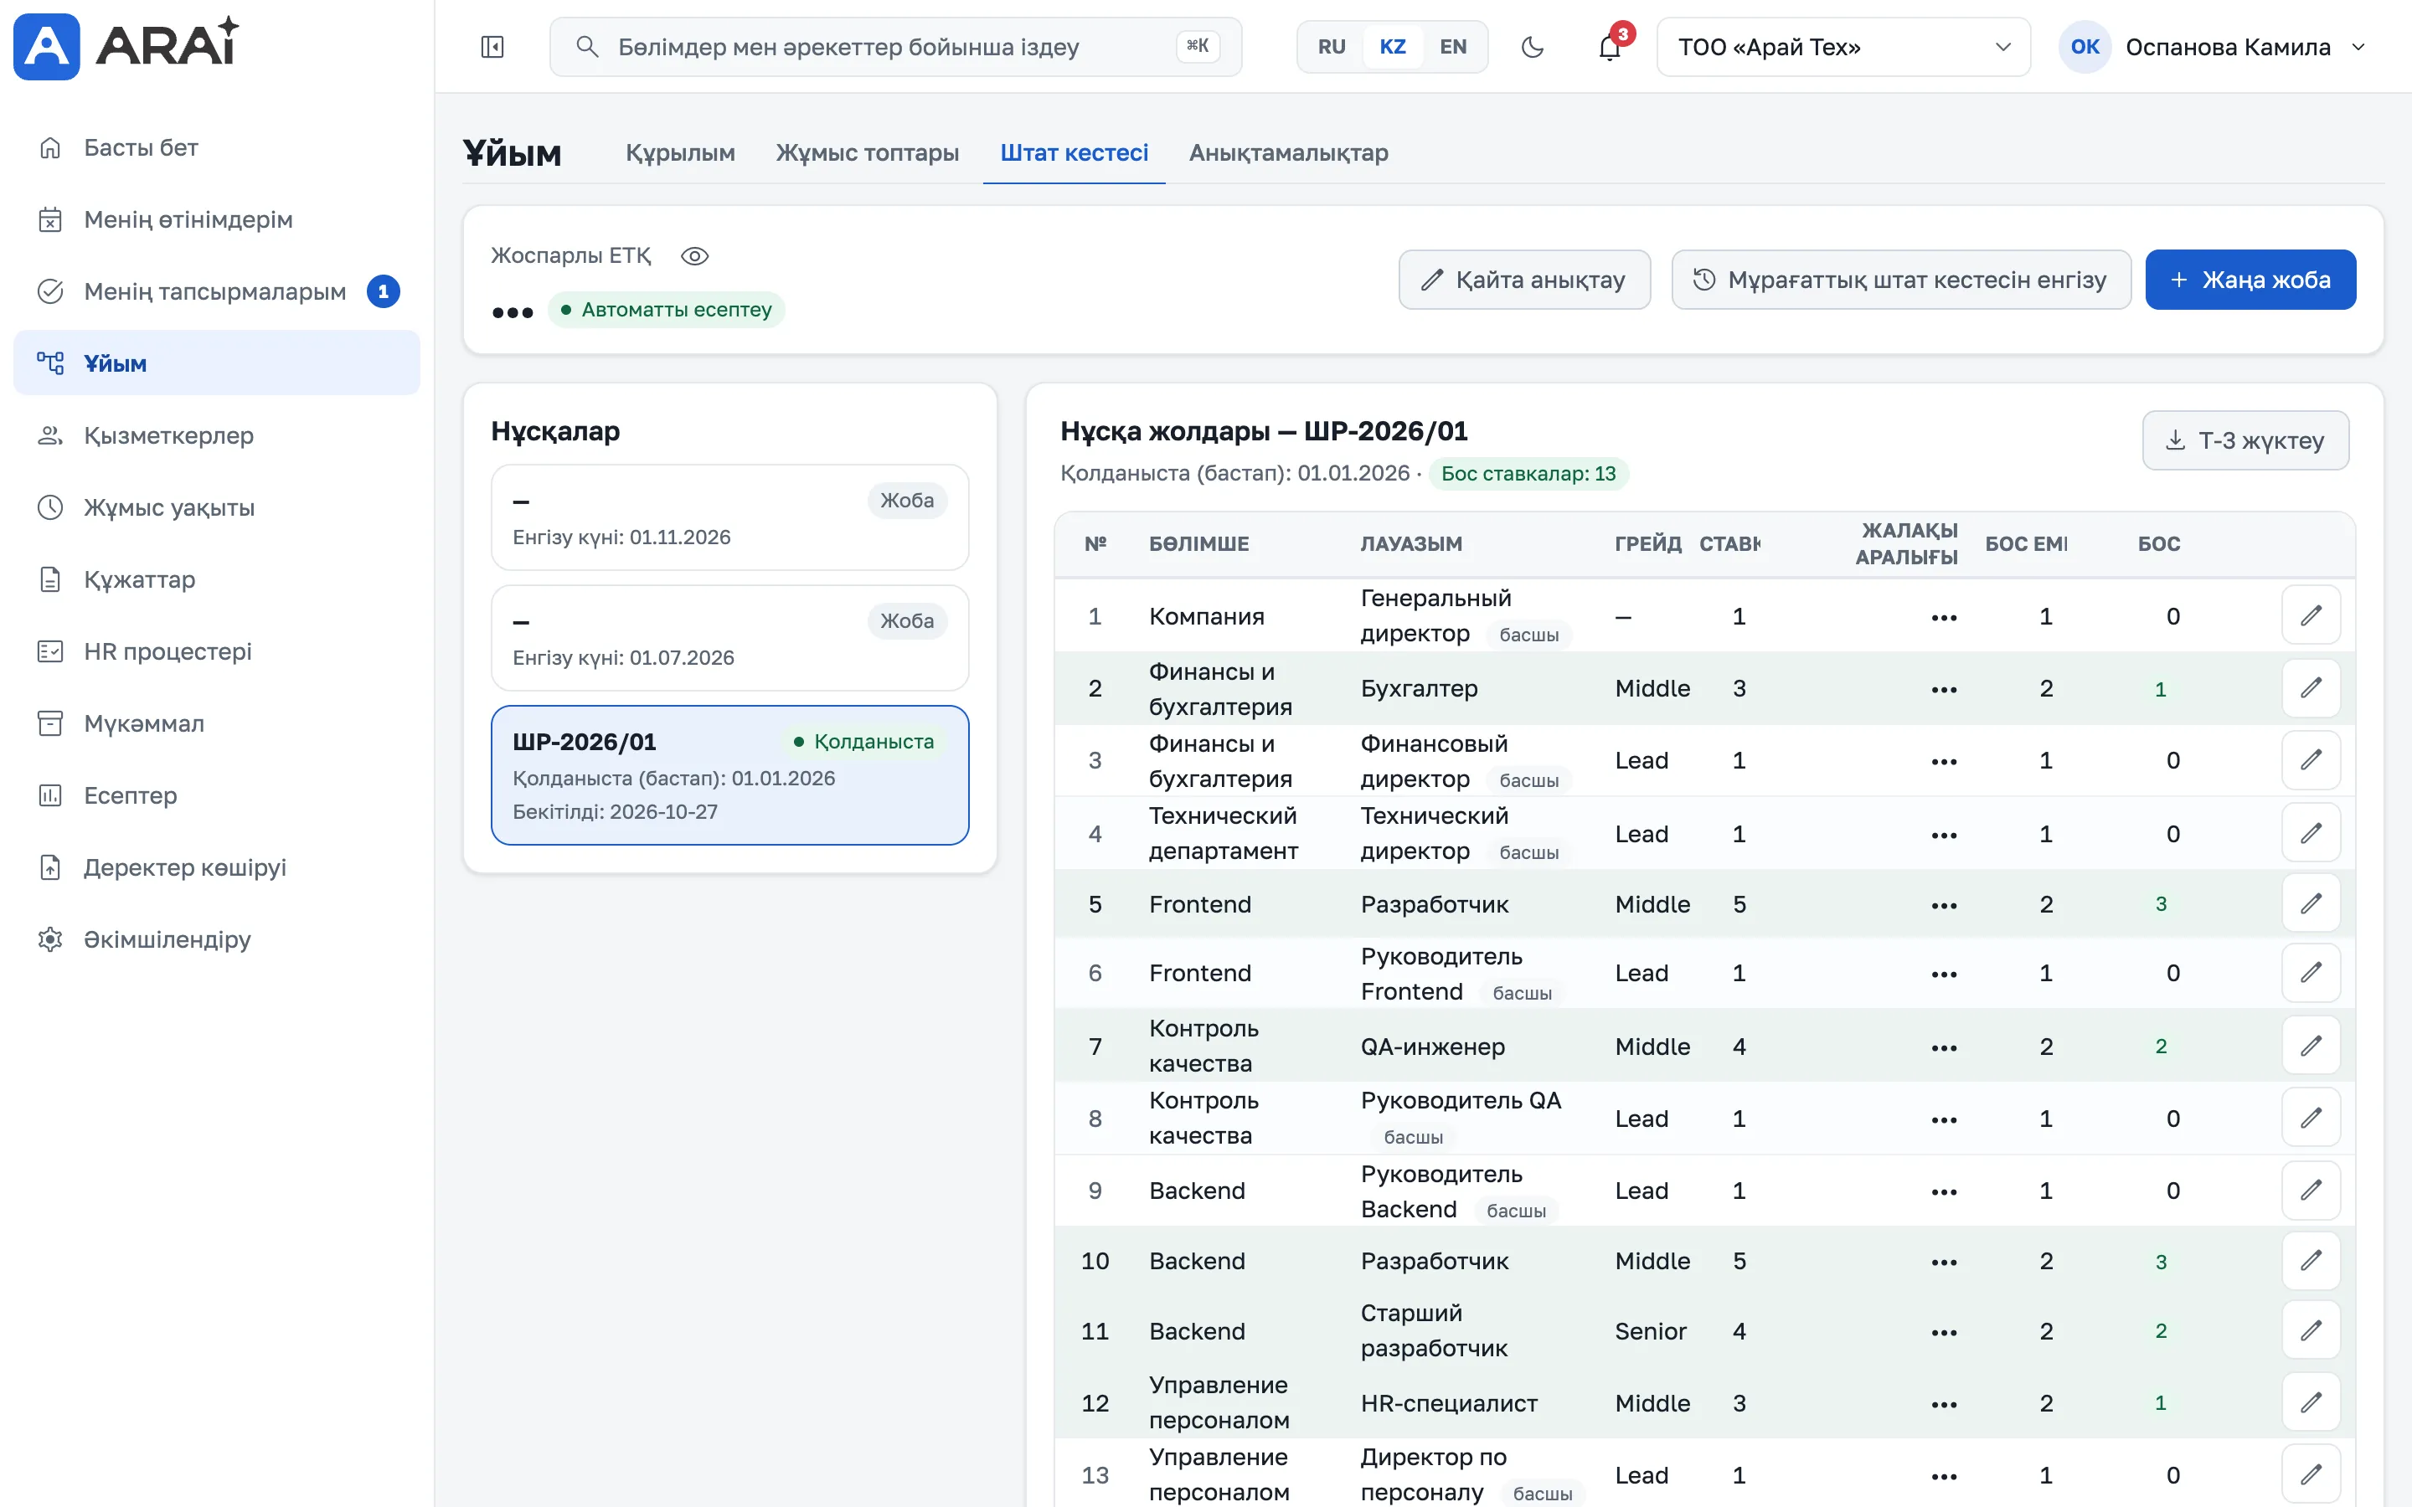This screenshot has height=1507, width=2412.
Task: Click Бос ставкалар: 13 badge
Action: coord(1528,473)
